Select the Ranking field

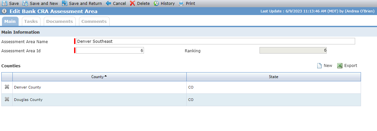293,50
